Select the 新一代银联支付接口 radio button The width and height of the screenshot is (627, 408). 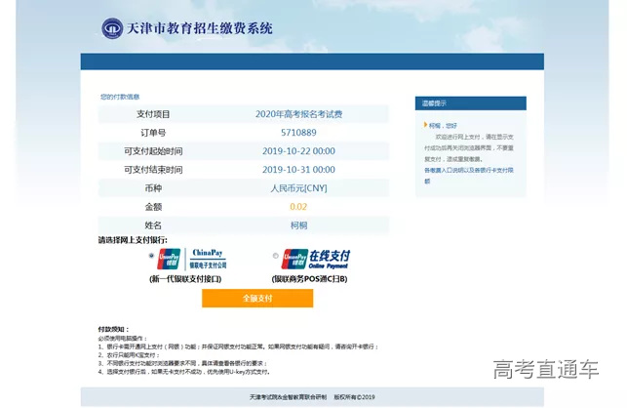pos(151,255)
